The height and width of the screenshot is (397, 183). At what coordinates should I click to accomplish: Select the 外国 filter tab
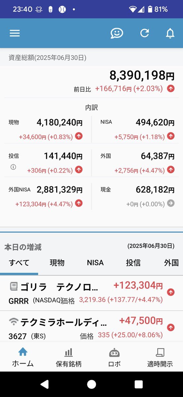coord(171,263)
